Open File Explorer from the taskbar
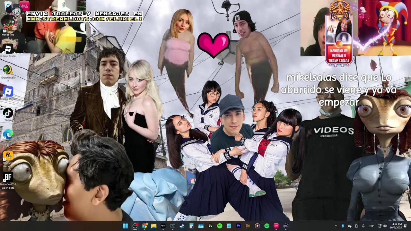The image size is (411, 231). coord(154,226)
